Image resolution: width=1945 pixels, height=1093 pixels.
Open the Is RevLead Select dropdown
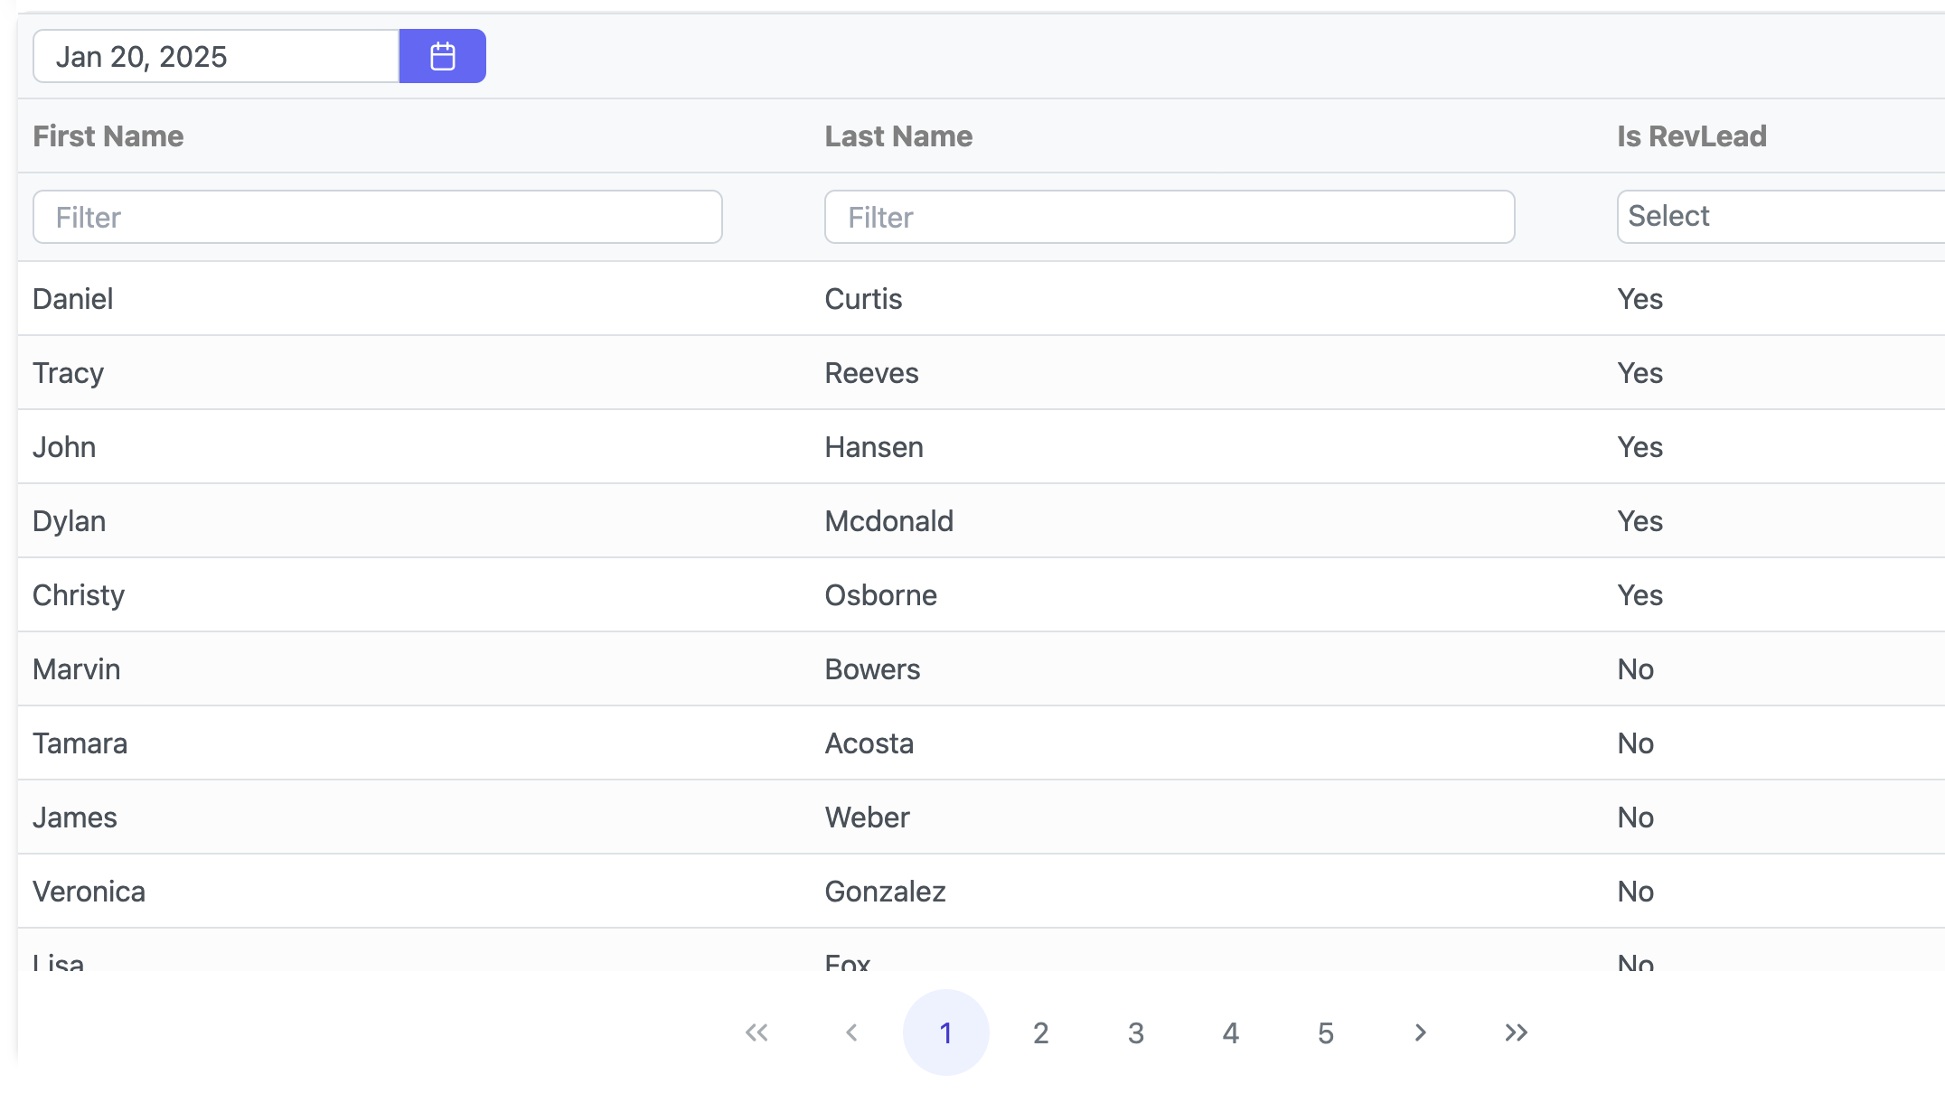tap(1779, 217)
